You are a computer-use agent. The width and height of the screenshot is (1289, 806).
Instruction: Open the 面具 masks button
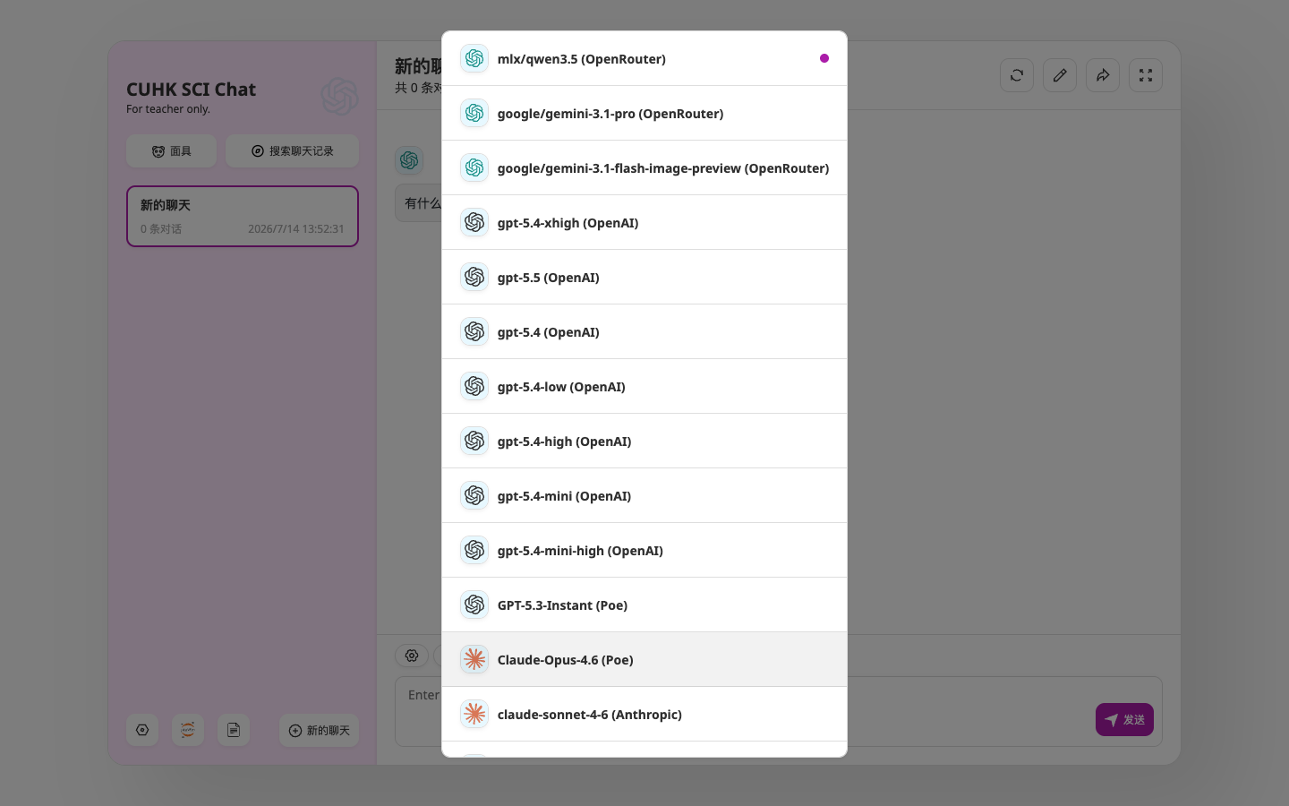(171, 151)
